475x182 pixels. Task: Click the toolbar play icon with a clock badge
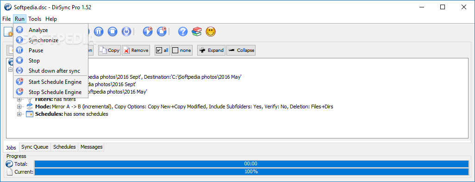(x=148, y=31)
